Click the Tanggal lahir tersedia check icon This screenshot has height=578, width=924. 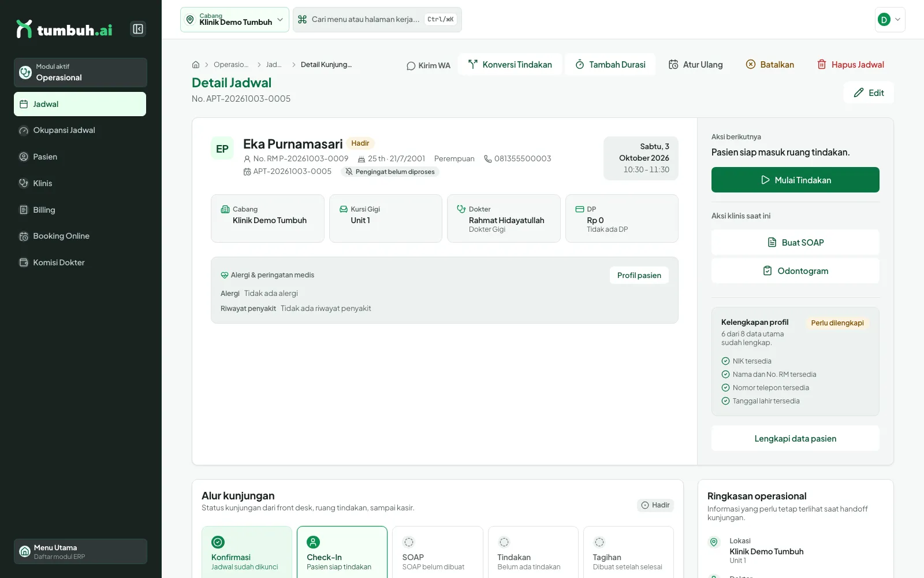tap(725, 401)
